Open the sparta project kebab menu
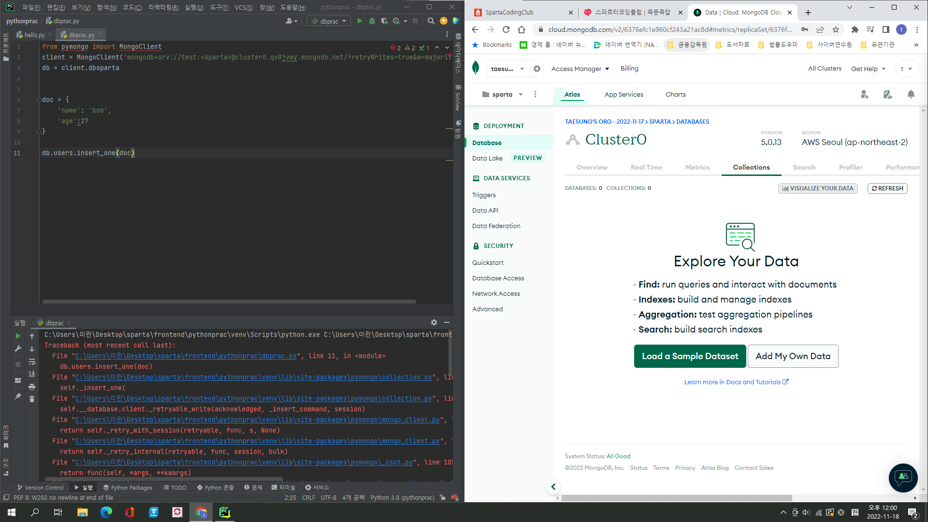The width and height of the screenshot is (928, 522). [535, 94]
